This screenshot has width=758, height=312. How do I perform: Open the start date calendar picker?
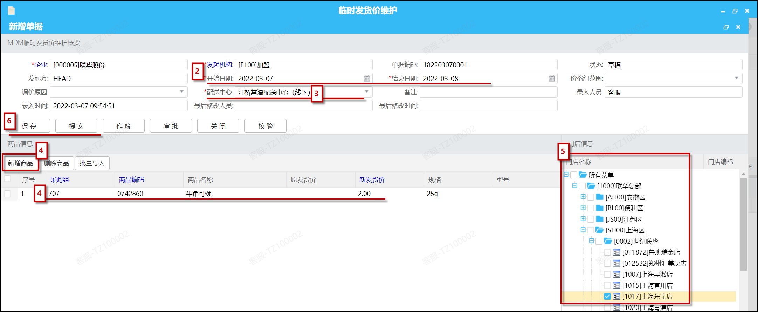[x=366, y=79]
